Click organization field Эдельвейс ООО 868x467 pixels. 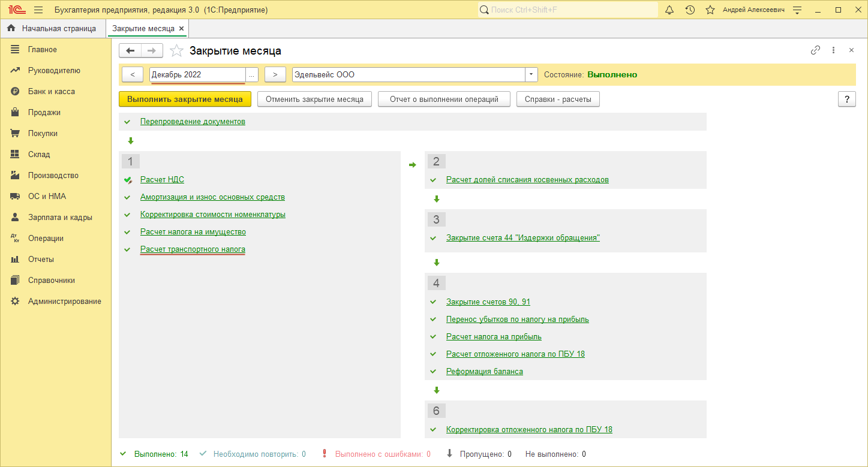[x=409, y=74]
